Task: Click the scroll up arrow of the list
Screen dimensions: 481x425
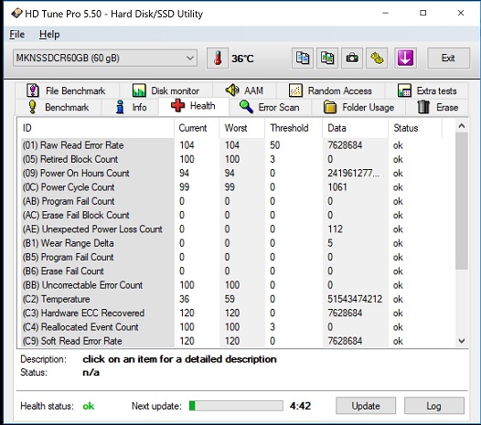Action: 462,126
